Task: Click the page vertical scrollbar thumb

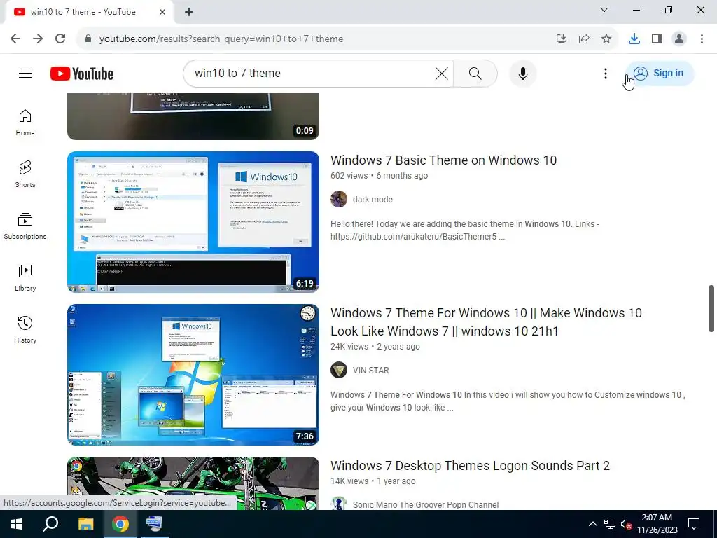Action: [x=711, y=308]
